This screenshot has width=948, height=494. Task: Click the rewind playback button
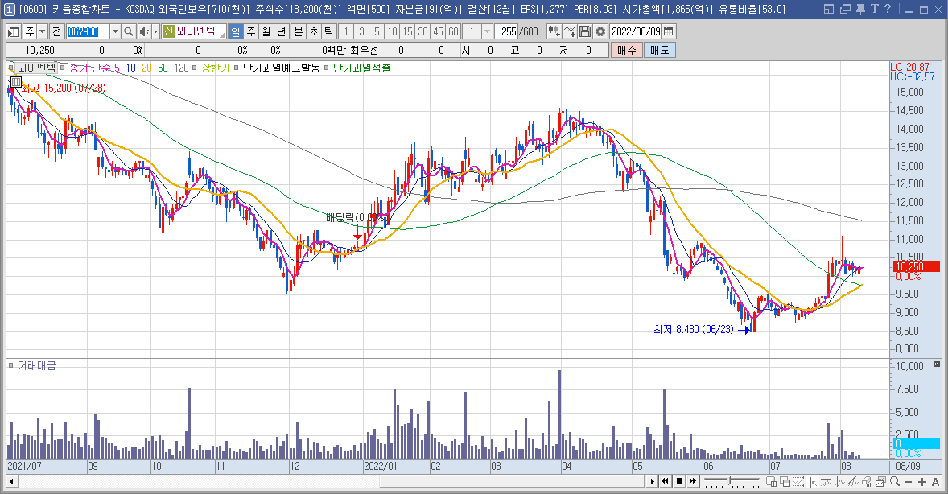pyautogui.click(x=665, y=481)
